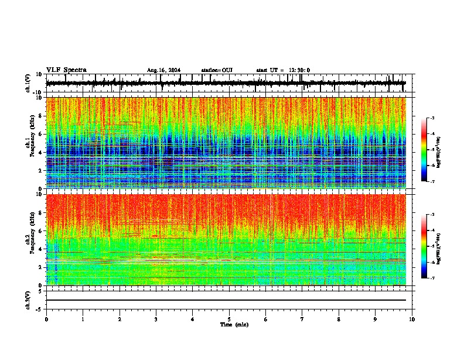The width and height of the screenshot is (464, 358).
Task: Click the time axis tick label "10"
Action: click(412, 319)
